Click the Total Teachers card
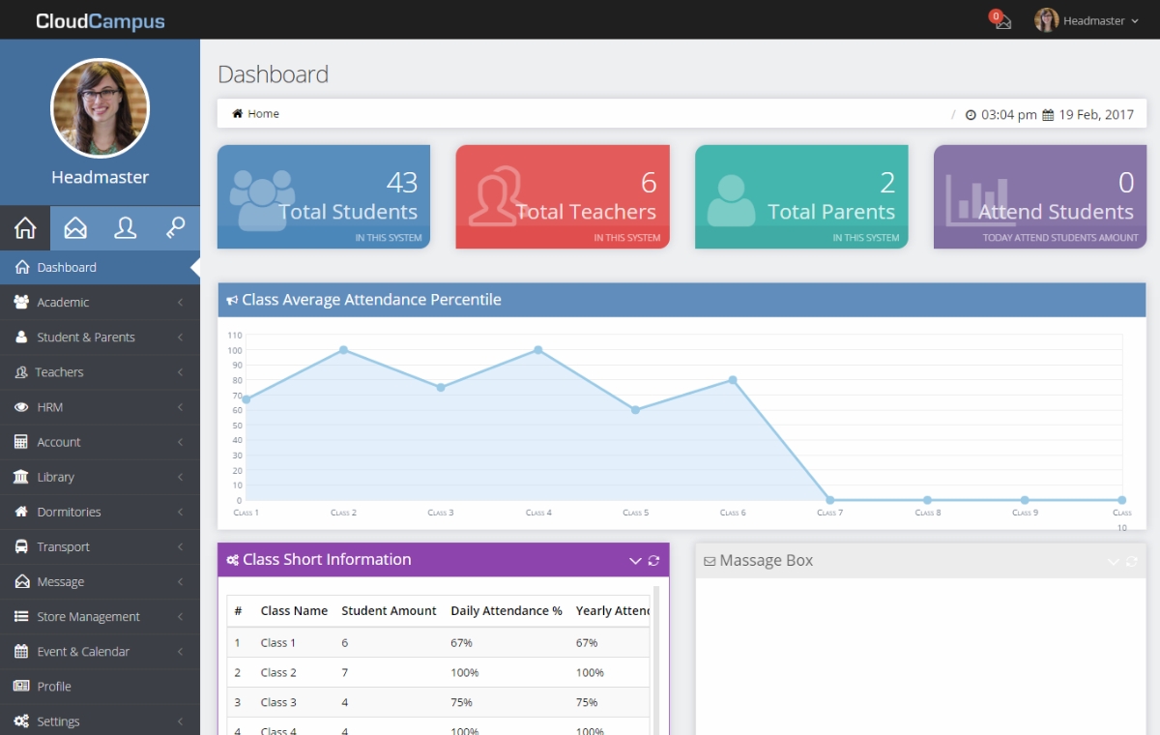This screenshot has width=1160, height=735. click(562, 197)
